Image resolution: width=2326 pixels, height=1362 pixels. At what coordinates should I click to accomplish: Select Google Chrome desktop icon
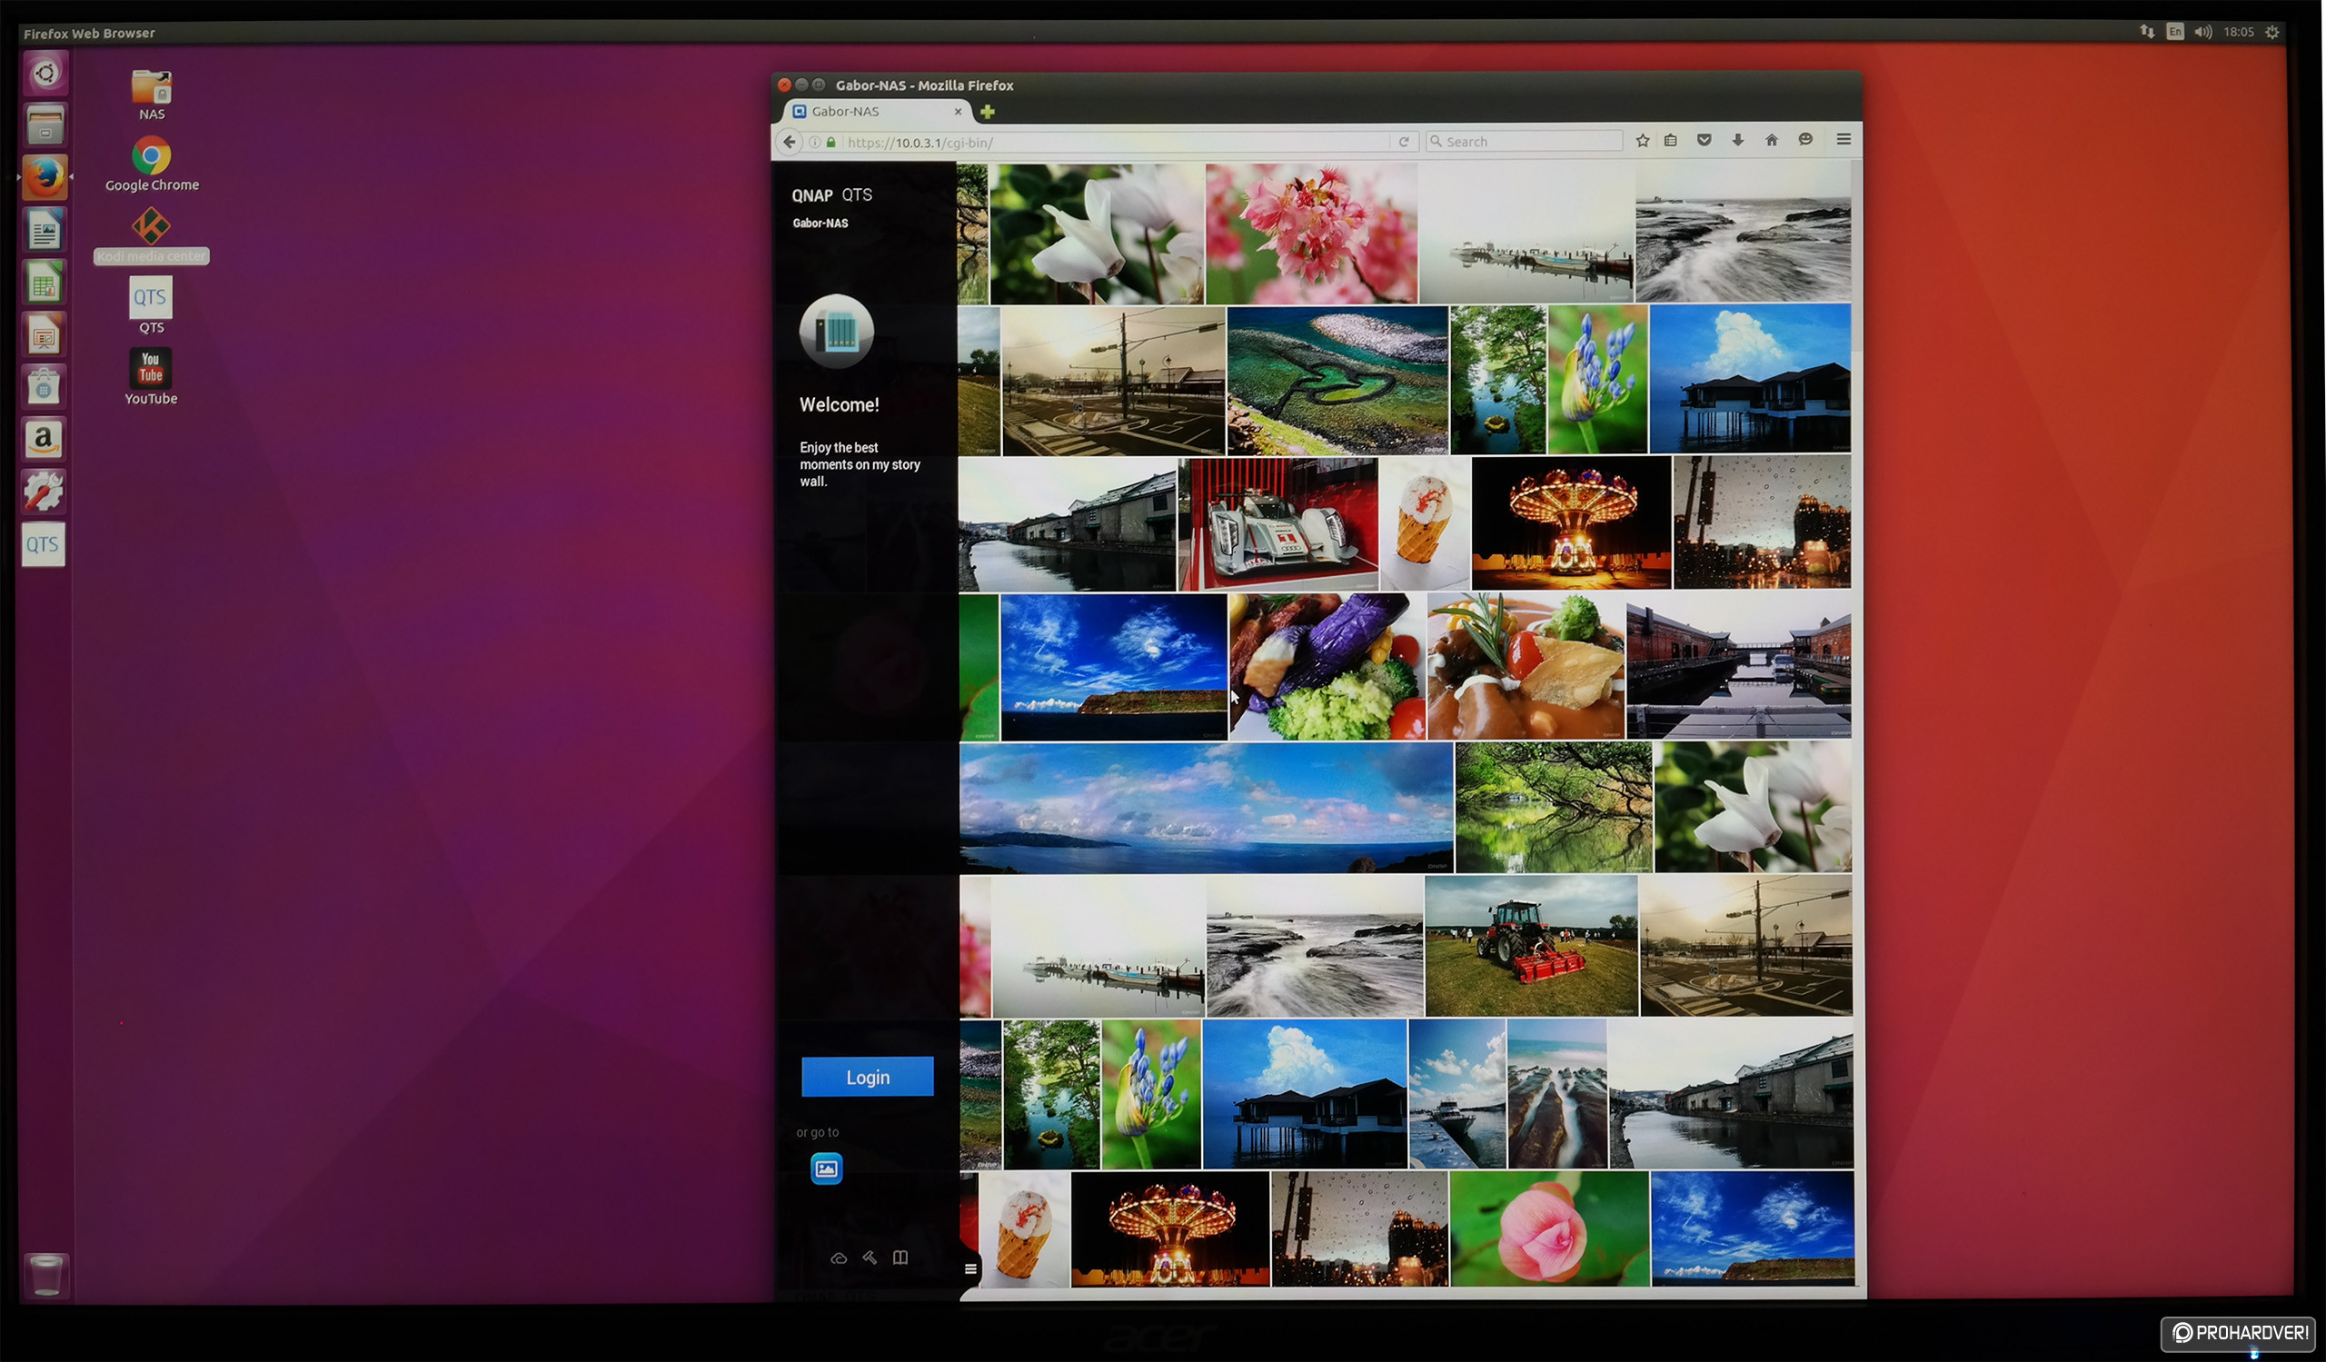point(152,164)
